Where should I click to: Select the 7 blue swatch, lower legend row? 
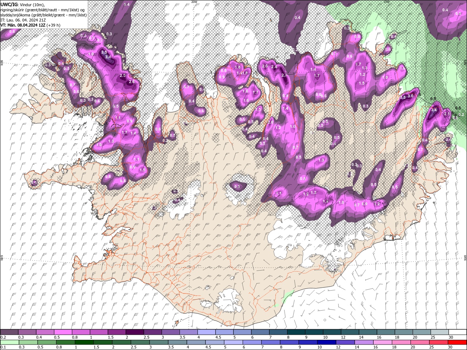click(x=270, y=342)
